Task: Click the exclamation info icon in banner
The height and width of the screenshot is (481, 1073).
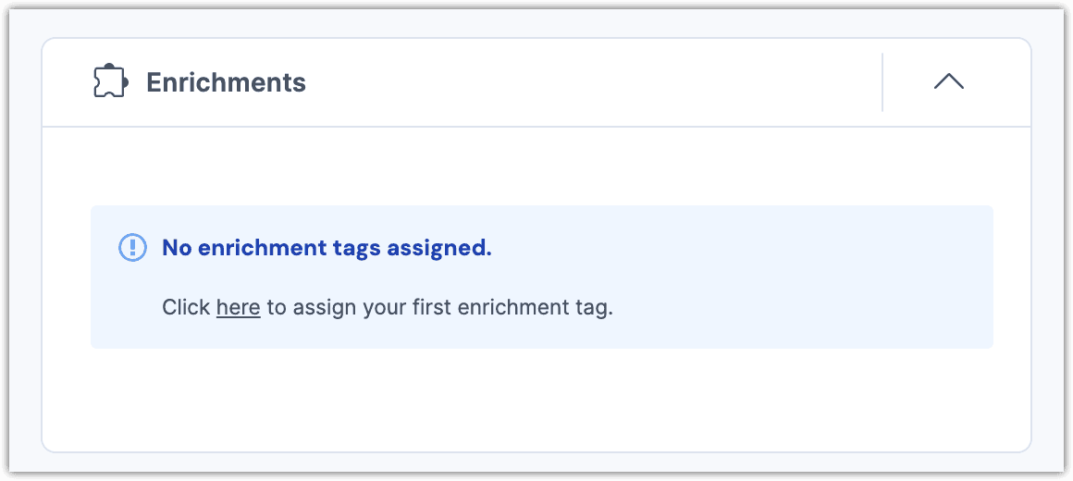Action: pyautogui.click(x=133, y=247)
